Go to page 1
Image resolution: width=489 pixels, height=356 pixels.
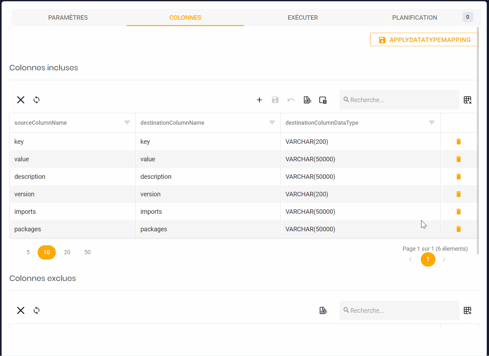tap(428, 259)
